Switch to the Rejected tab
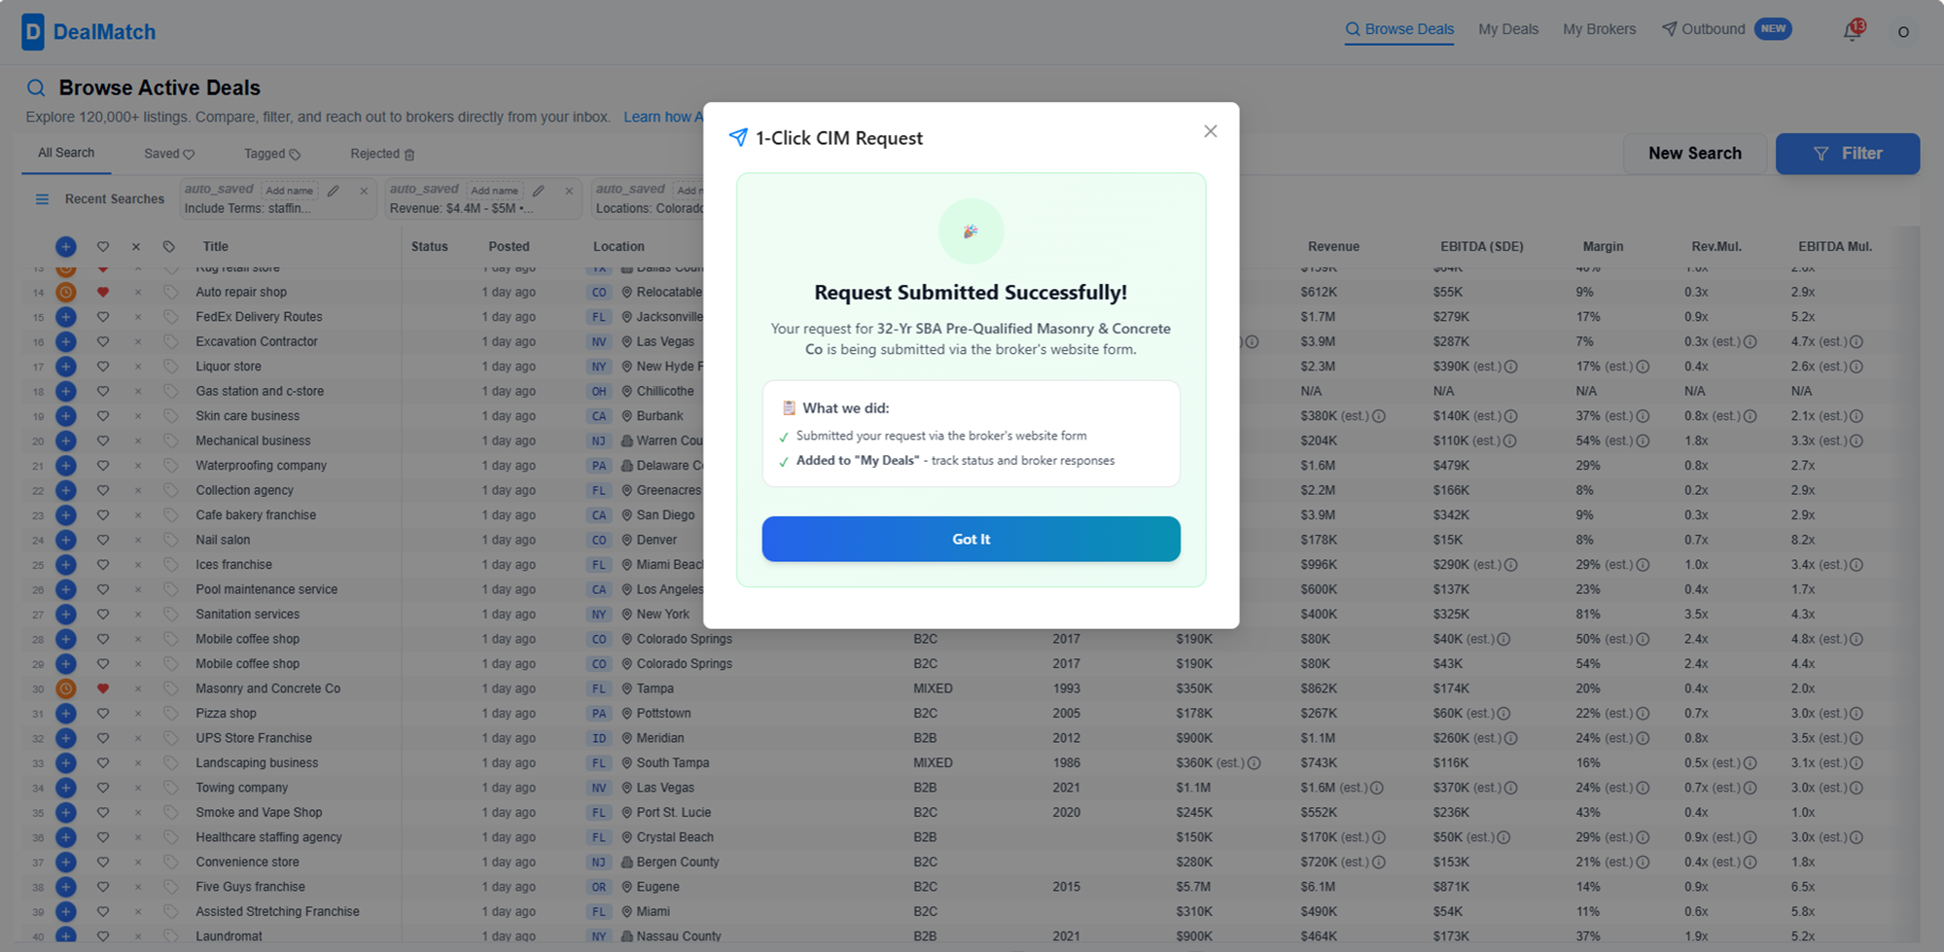The height and width of the screenshot is (952, 1944). 382,154
